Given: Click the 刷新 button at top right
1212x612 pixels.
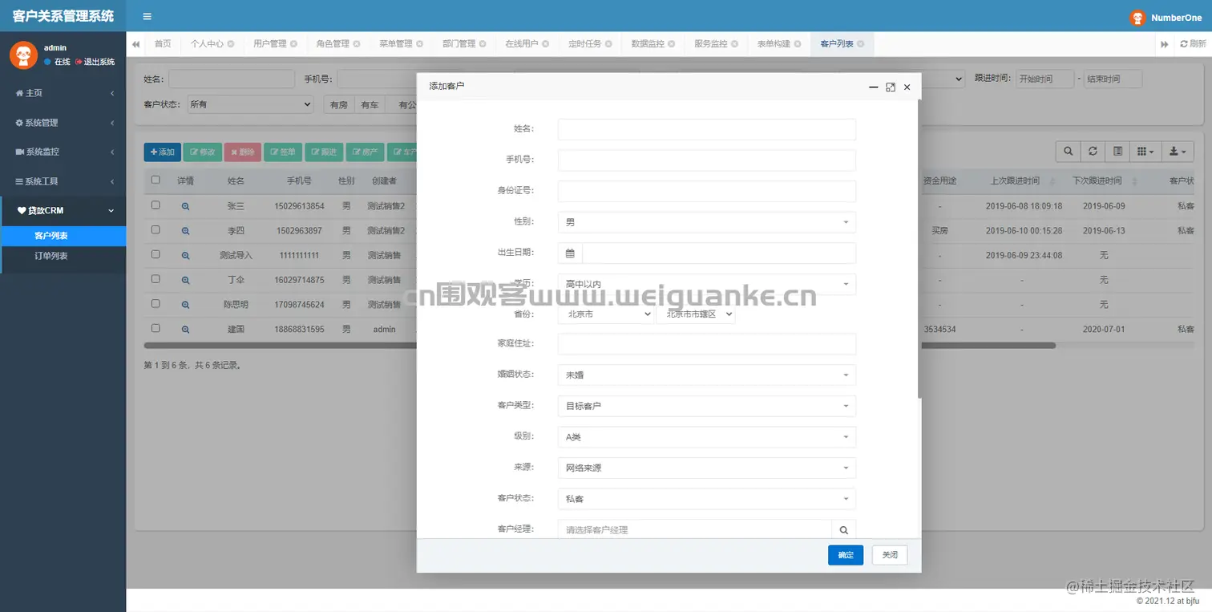Looking at the screenshot, I should pyautogui.click(x=1193, y=44).
